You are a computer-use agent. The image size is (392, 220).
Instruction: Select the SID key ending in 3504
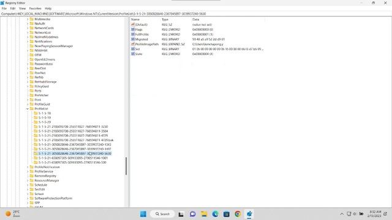[x=73, y=131]
